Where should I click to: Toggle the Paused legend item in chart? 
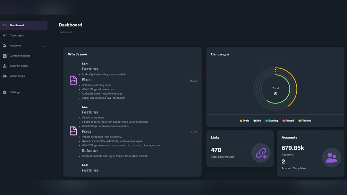(x=288, y=121)
